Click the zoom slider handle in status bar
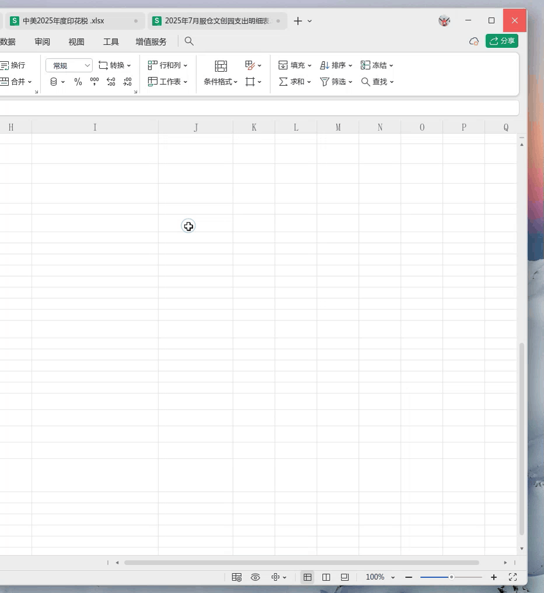The width and height of the screenshot is (544, 593). 451,577
